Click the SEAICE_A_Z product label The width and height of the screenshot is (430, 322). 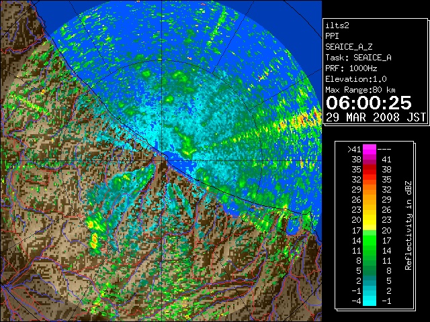[x=349, y=47]
